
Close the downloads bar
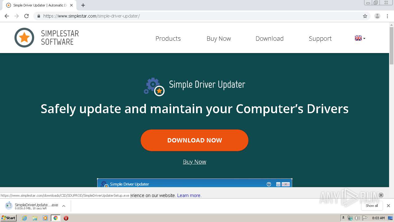coord(388,206)
